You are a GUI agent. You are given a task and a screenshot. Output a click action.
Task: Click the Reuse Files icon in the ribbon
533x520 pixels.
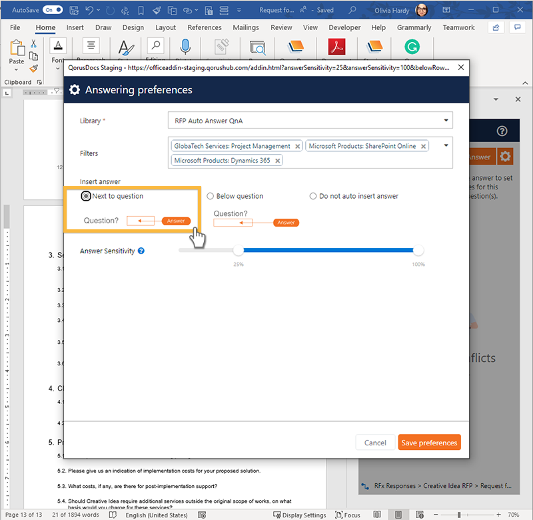(x=258, y=47)
